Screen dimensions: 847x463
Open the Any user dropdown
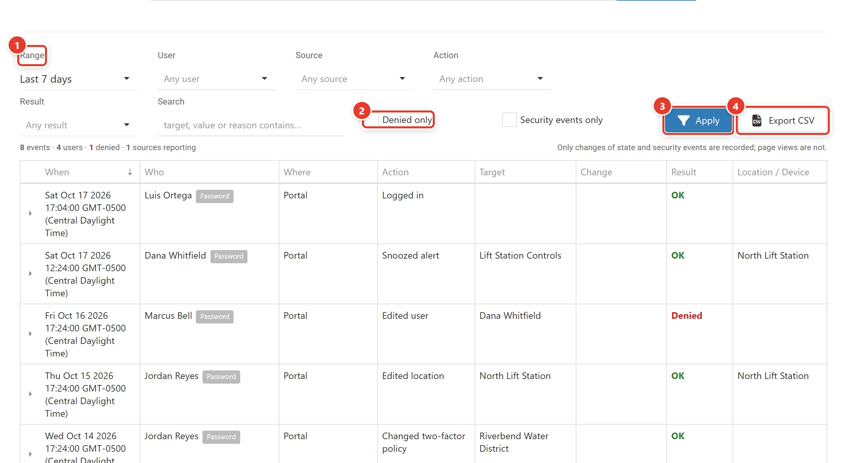coord(216,79)
